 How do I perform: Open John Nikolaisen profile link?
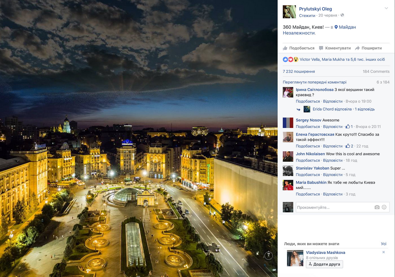pos(310,154)
